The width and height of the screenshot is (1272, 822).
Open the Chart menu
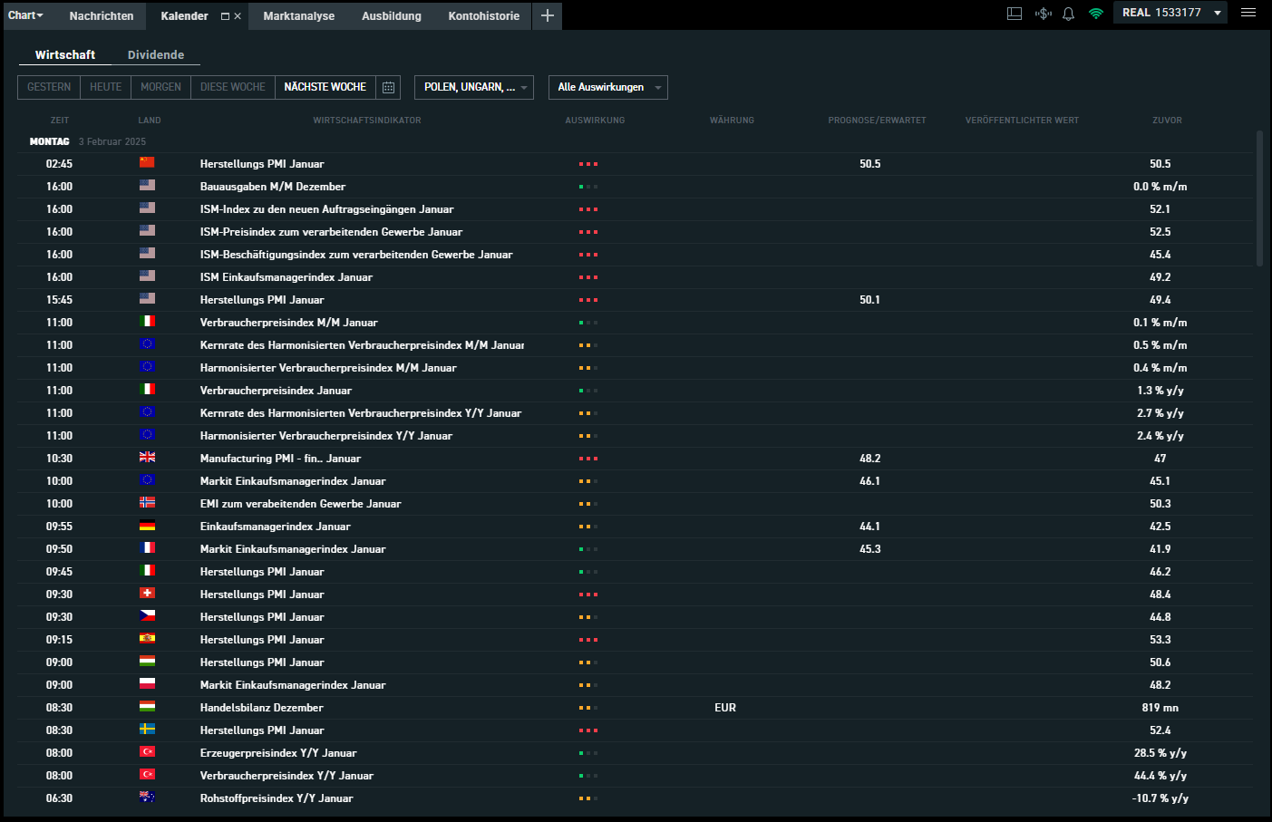tap(25, 15)
